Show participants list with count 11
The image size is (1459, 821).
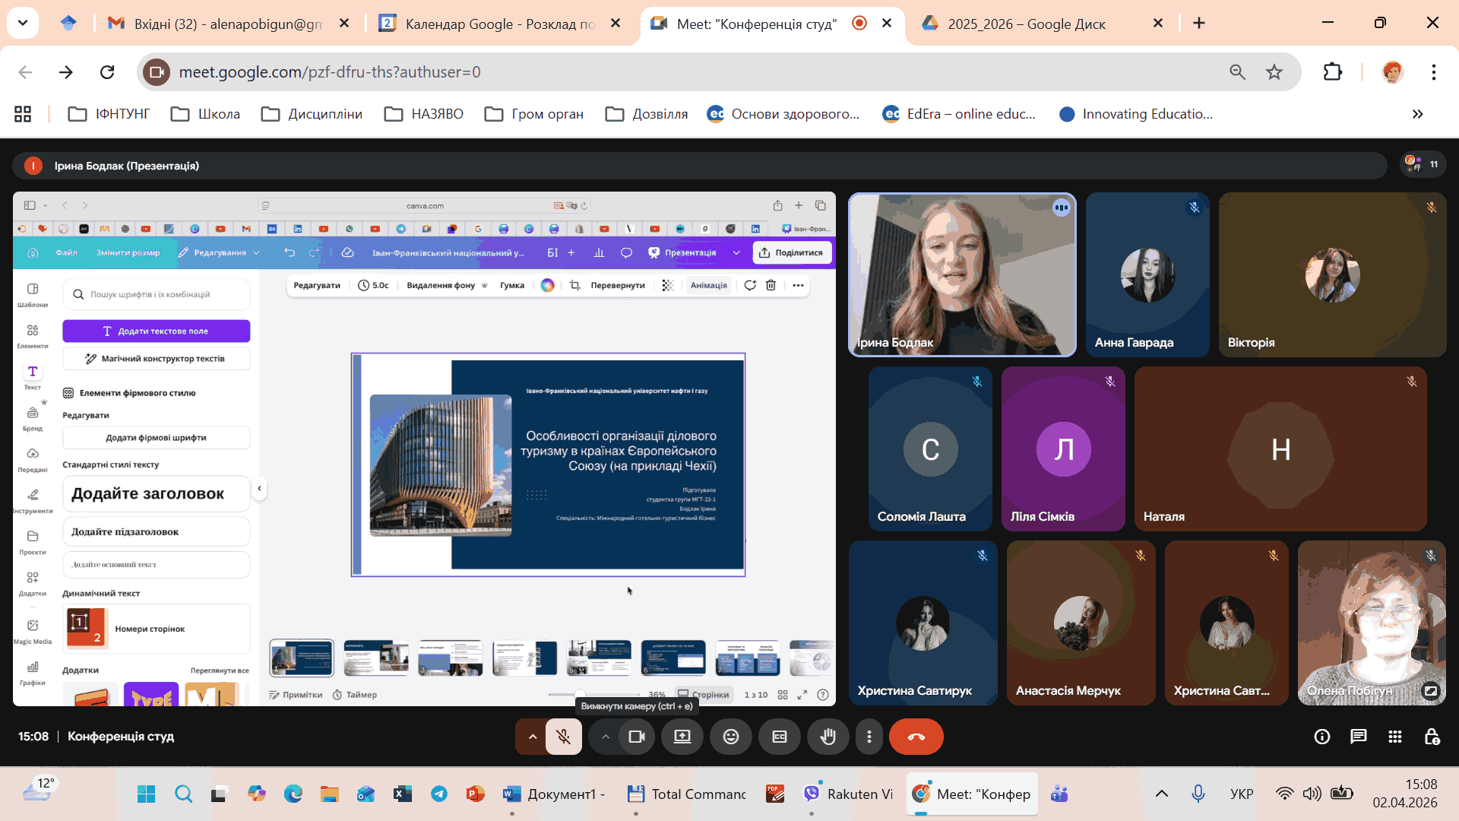[1423, 164]
